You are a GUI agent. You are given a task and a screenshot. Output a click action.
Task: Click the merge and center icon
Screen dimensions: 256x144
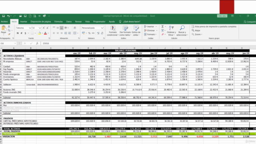point(75,33)
